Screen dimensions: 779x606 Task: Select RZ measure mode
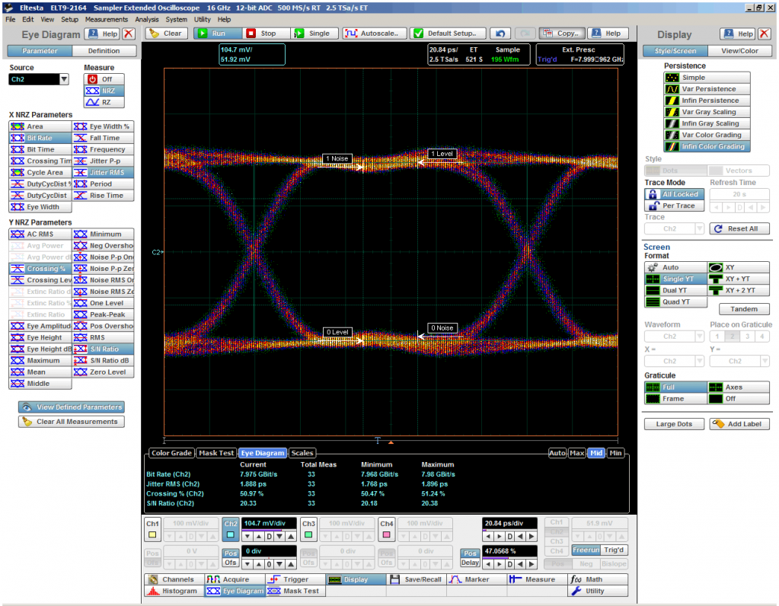(x=101, y=102)
